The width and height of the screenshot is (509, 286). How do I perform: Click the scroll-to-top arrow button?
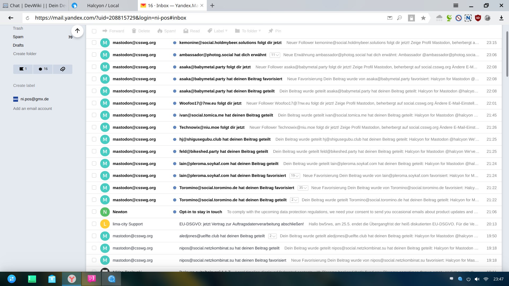pyautogui.click(x=77, y=31)
